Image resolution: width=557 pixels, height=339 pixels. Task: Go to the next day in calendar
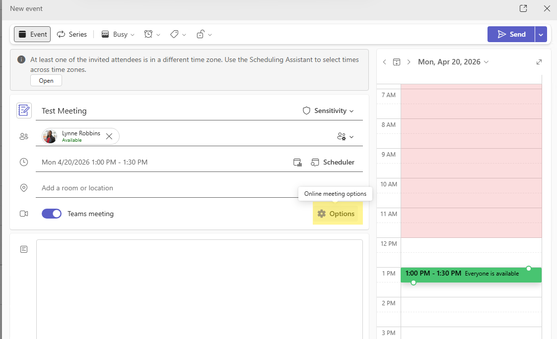tap(409, 62)
